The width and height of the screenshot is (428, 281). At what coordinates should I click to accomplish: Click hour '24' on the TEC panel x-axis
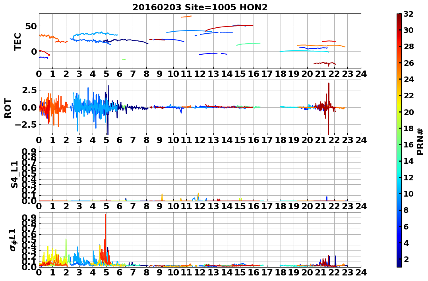click(361, 74)
